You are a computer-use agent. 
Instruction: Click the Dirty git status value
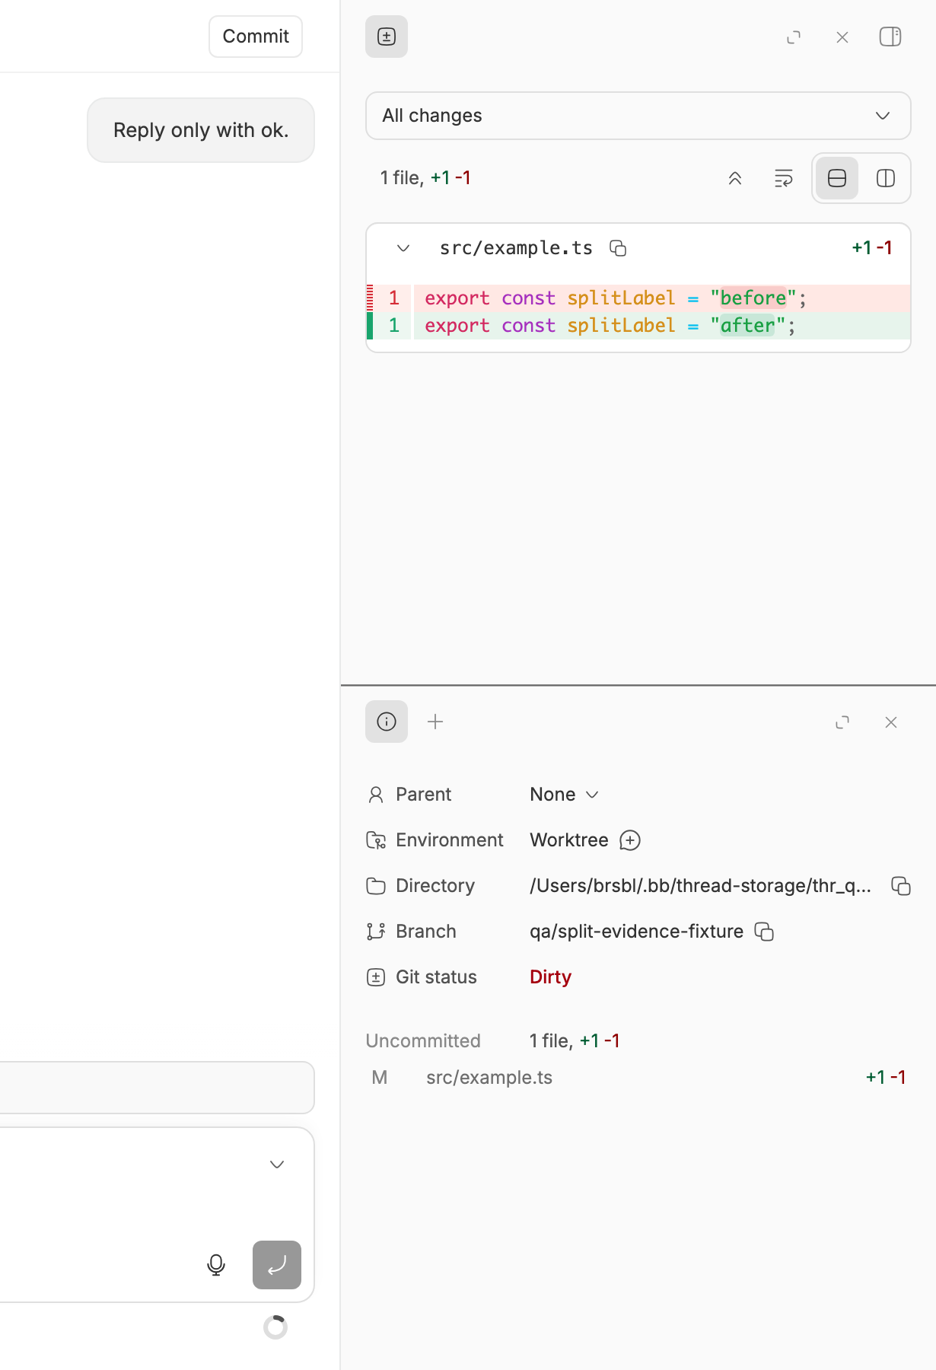pyautogui.click(x=550, y=977)
